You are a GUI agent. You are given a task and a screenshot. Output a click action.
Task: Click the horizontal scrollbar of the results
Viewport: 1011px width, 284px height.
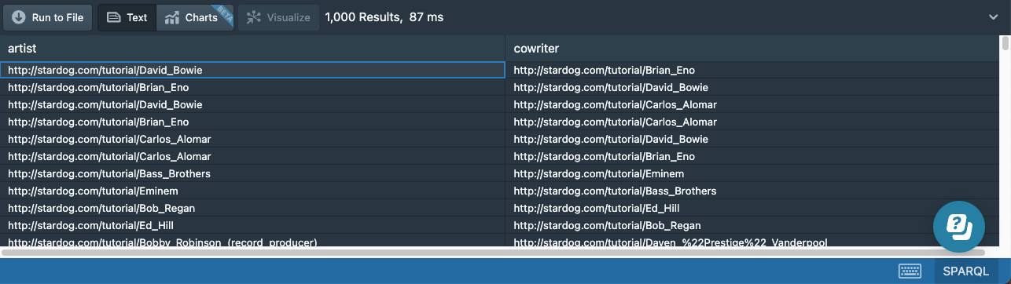click(493, 252)
